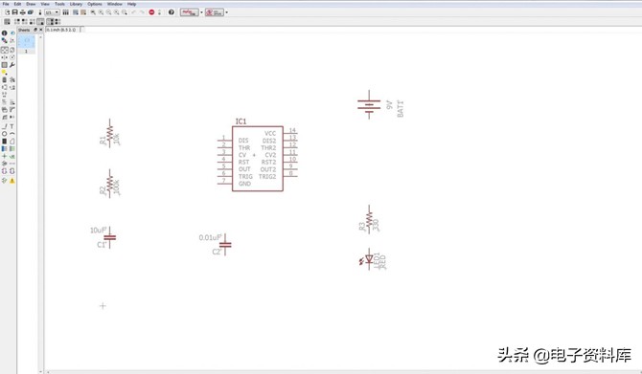Click the C2 0.01uF capacitor
The height and width of the screenshot is (374, 642).
[225, 245]
